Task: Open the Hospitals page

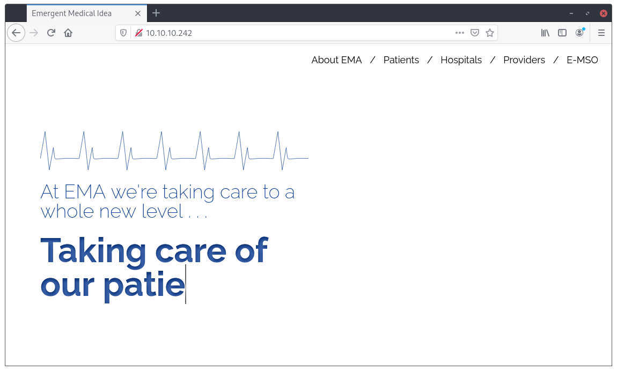Action: [461, 60]
